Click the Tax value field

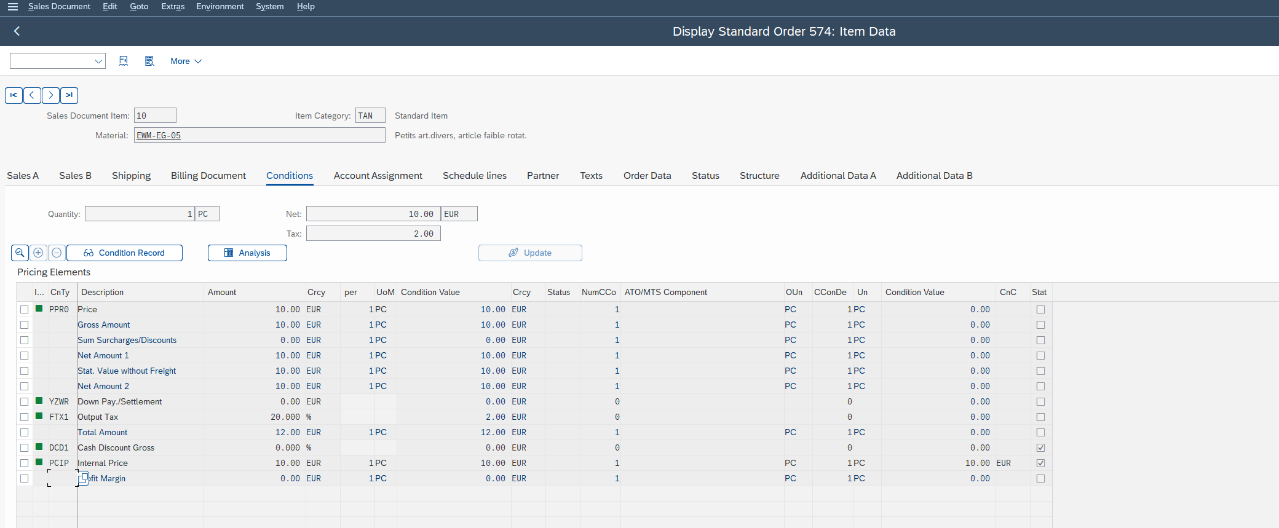coord(373,234)
